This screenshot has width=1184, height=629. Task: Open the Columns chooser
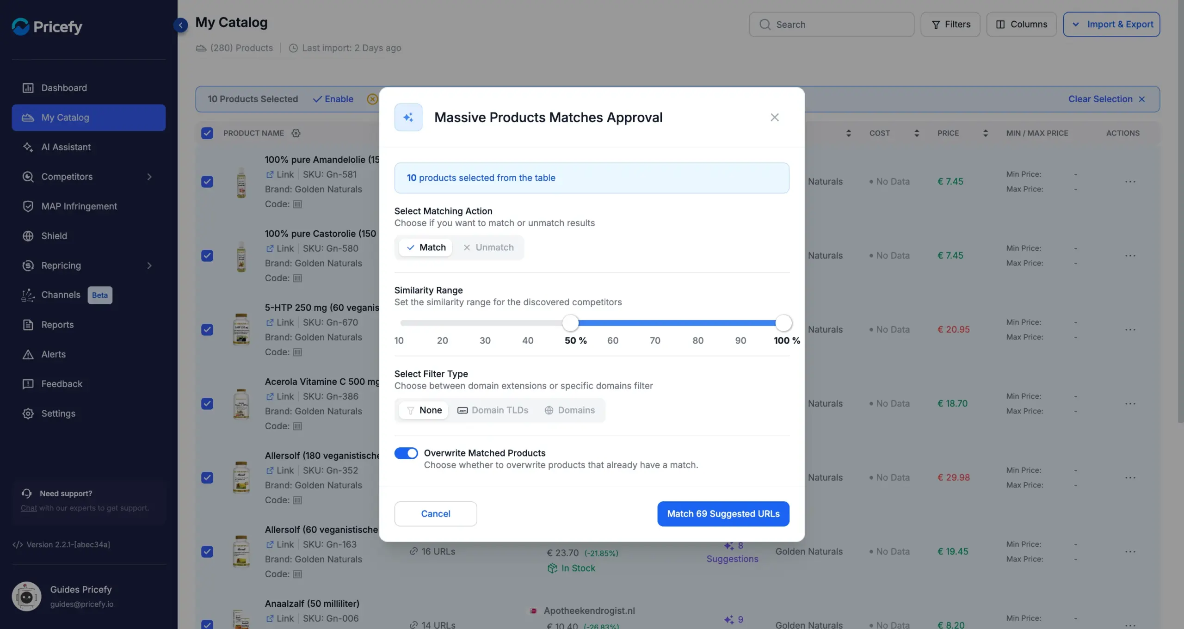point(1021,25)
